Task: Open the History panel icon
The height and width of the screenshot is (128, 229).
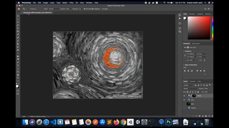Action: coord(180,15)
